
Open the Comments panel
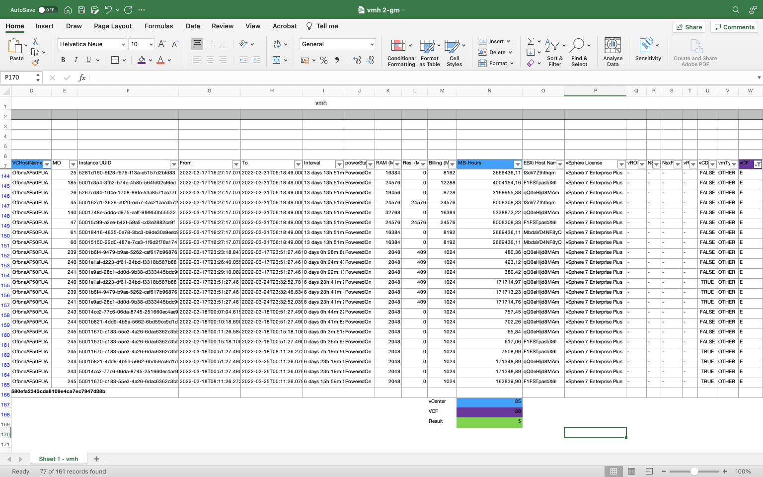(734, 27)
